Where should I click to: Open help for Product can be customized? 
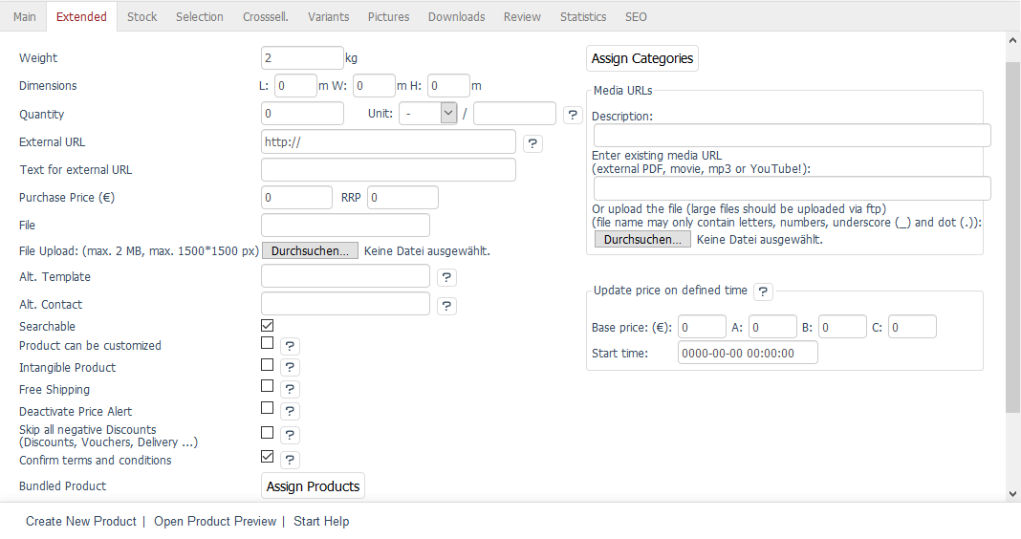pyautogui.click(x=290, y=346)
